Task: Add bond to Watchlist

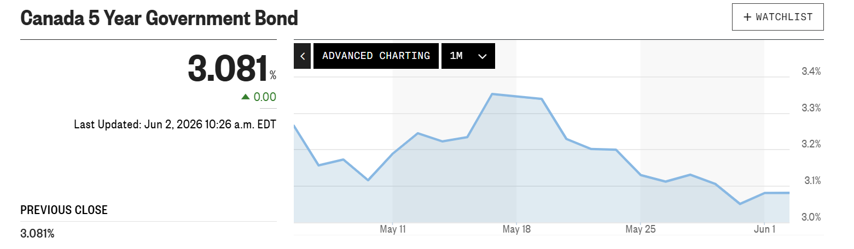Action: coord(778,17)
